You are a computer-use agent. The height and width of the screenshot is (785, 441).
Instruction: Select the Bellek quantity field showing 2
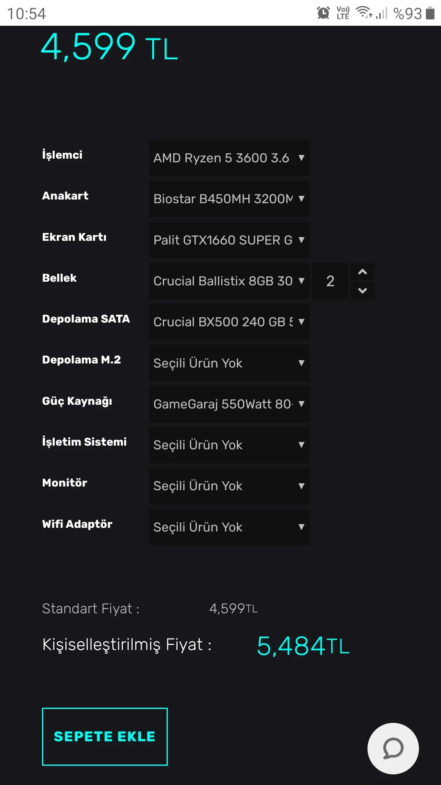(x=330, y=281)
